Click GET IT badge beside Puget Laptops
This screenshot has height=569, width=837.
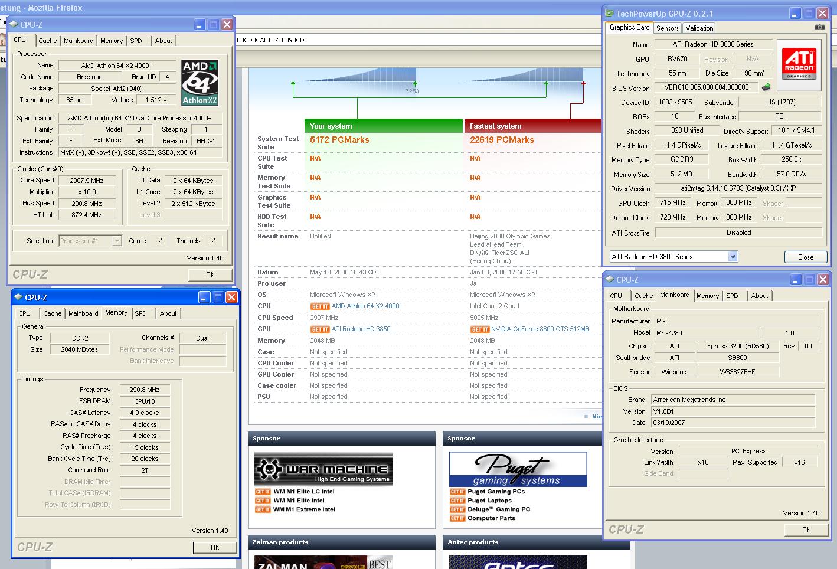[x=457, y=501]
